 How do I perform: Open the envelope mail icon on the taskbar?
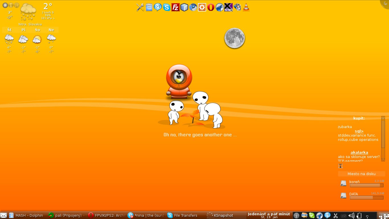point(3,216)
